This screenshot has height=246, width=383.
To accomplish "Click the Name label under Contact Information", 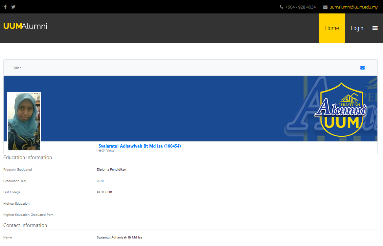I will pos(8,237).
